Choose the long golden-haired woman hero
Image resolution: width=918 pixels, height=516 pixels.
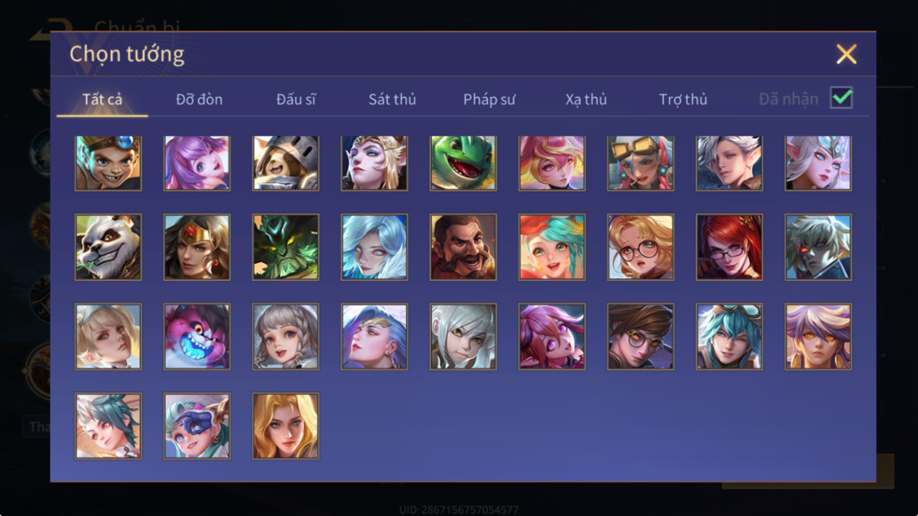click(x=285, y=426)
